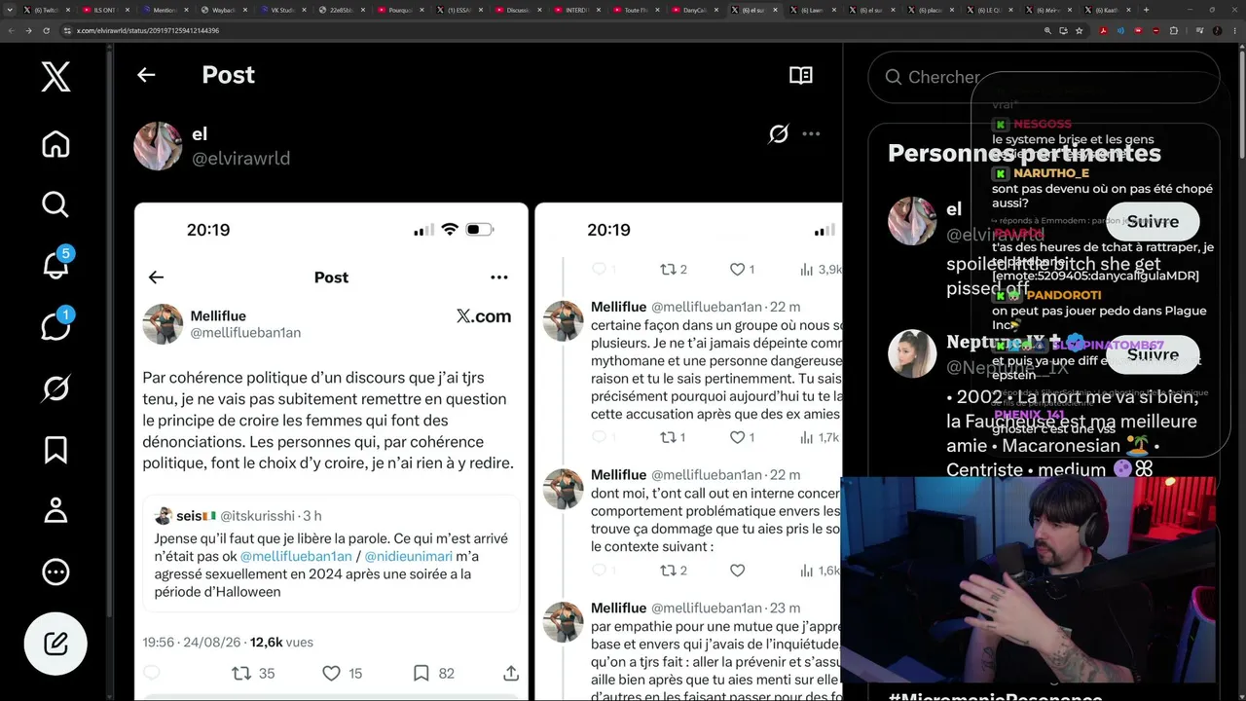This screenshot has height=701, width=1246.
Task: Go to the Home timeline
Action: tap(55, 144)
